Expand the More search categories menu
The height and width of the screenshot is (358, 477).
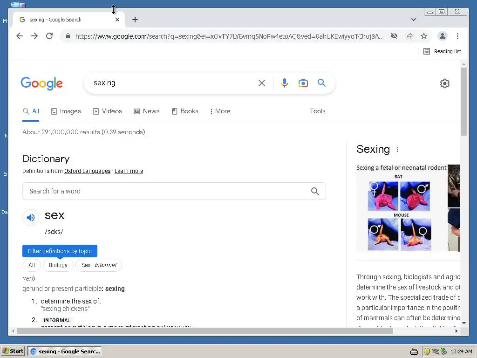[220, 111]
